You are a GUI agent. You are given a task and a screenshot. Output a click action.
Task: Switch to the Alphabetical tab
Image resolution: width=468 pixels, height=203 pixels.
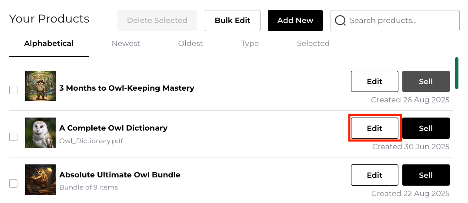tap(49, 43)
